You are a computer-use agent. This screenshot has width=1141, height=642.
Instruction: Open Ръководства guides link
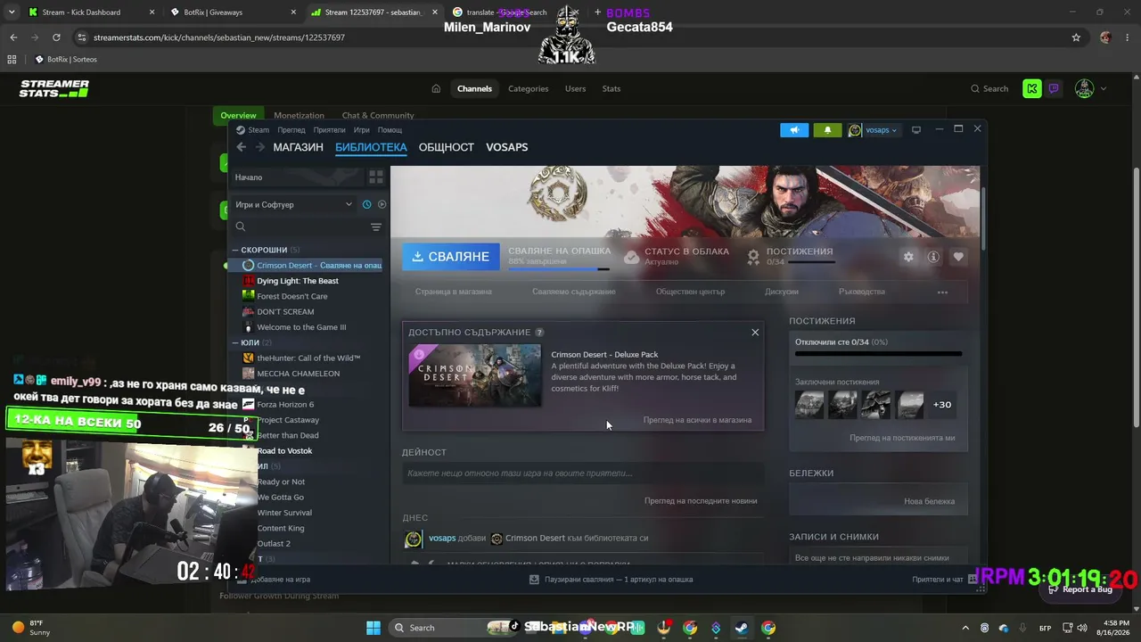tap(862, 292)
